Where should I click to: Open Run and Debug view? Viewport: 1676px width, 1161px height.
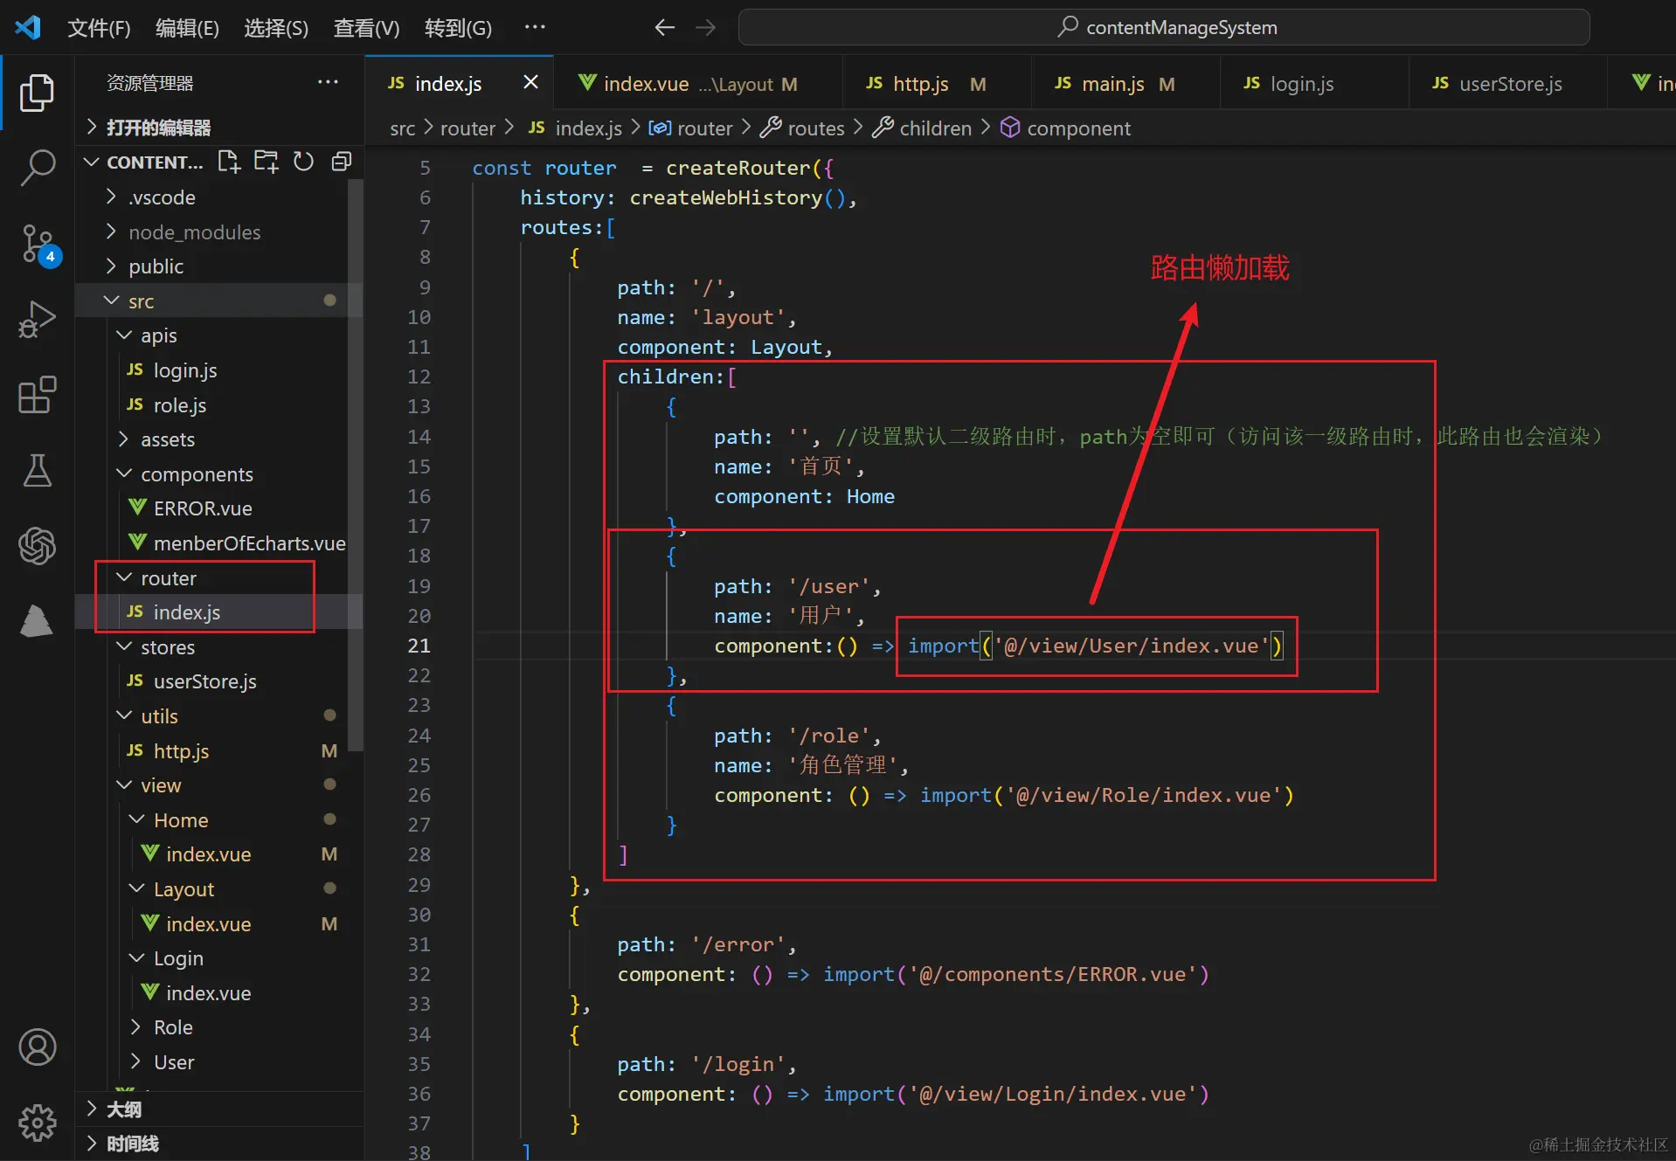click(37, 319)
